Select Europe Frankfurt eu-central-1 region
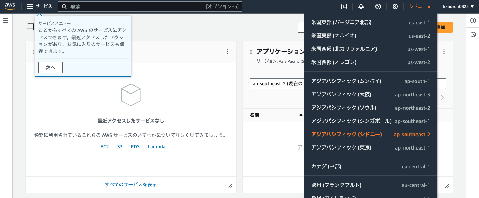Image resolution: width=479 pixels, height=198 pixels. point(371,185)
